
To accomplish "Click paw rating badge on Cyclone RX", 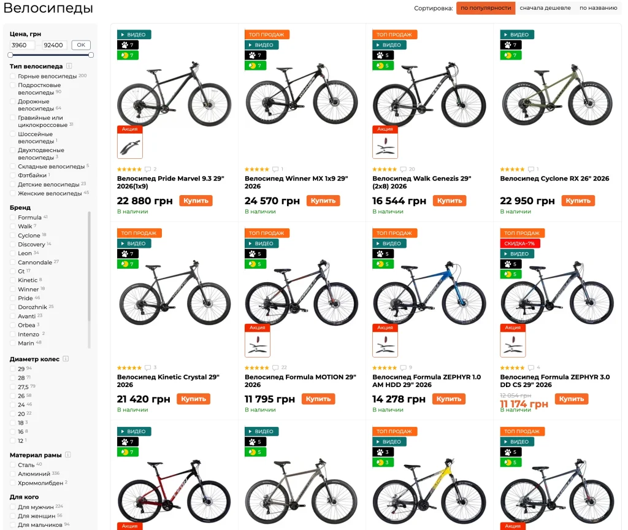I will (511, 45).
